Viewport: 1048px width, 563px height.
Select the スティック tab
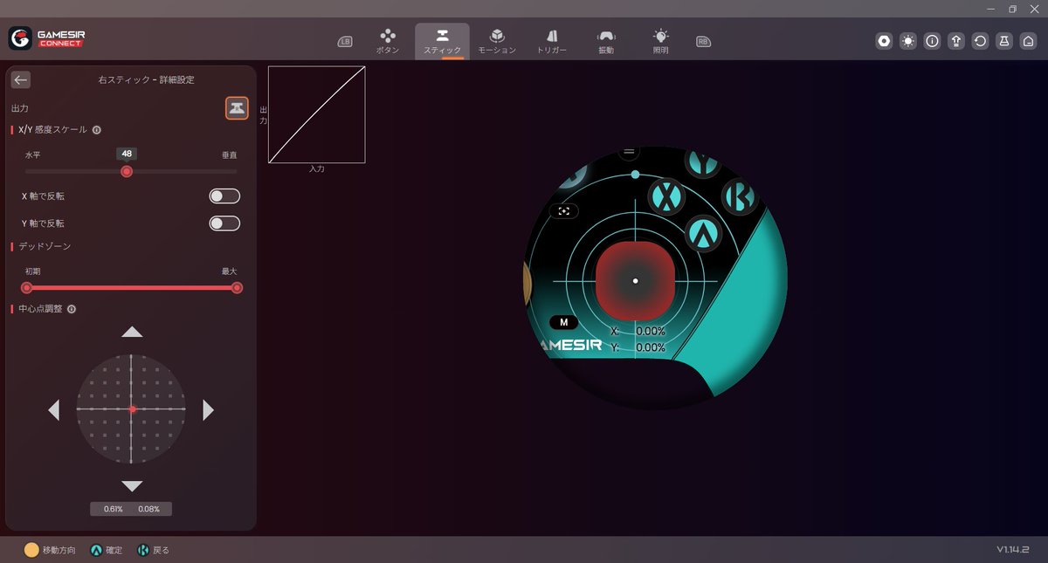click(442, 42)
